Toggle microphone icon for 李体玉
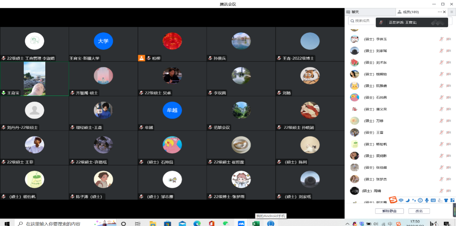This screenshot has height=226, width=456. [441, 39]
